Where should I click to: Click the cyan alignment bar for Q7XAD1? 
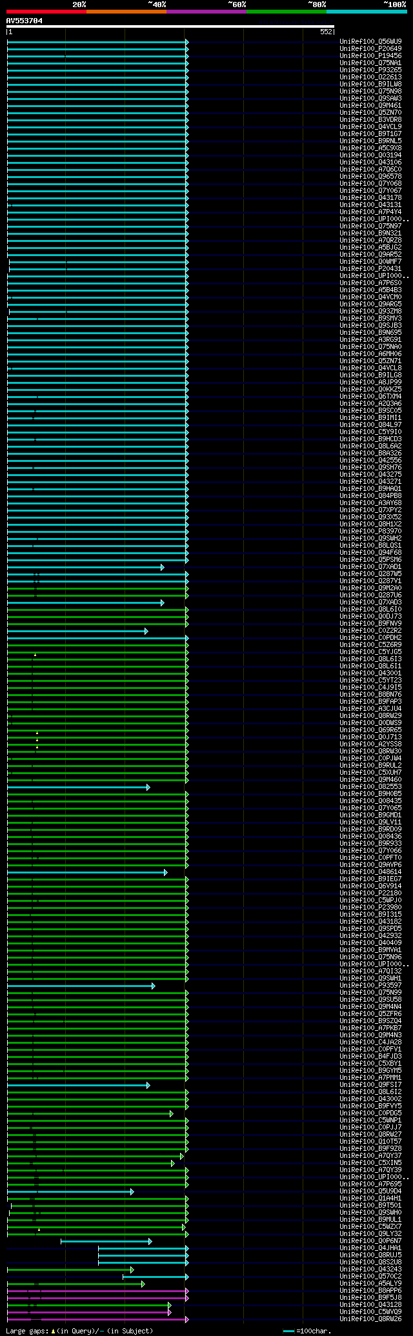tap(85, 567)
